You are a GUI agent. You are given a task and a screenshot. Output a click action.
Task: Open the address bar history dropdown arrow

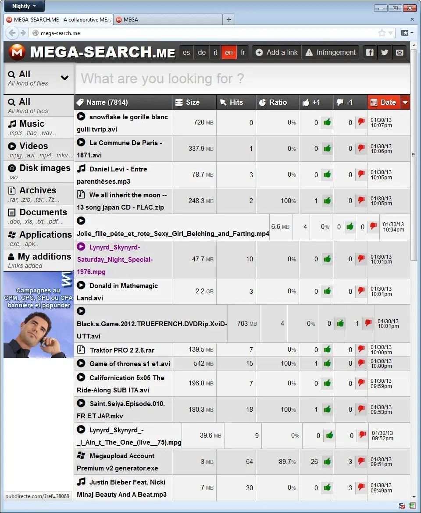pos(390,33)
